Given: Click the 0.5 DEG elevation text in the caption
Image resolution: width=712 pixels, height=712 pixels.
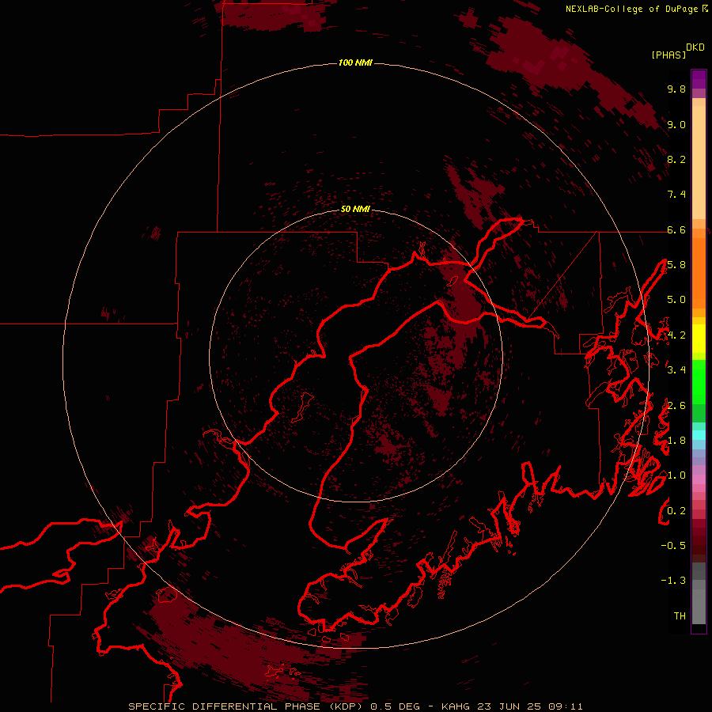Looking at the screenshot, I should pos(395,706).
